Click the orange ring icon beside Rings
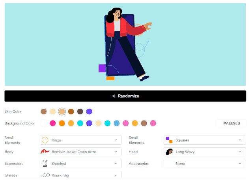The image size is (252, 181). click(45, 140)
